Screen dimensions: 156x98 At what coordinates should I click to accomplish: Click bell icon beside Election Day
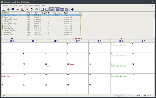click(3, 35)
